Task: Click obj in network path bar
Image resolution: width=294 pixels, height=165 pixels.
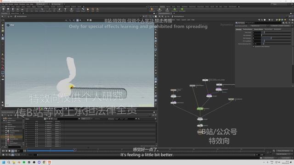Action: pyautogui.click(x=169, y=16)
